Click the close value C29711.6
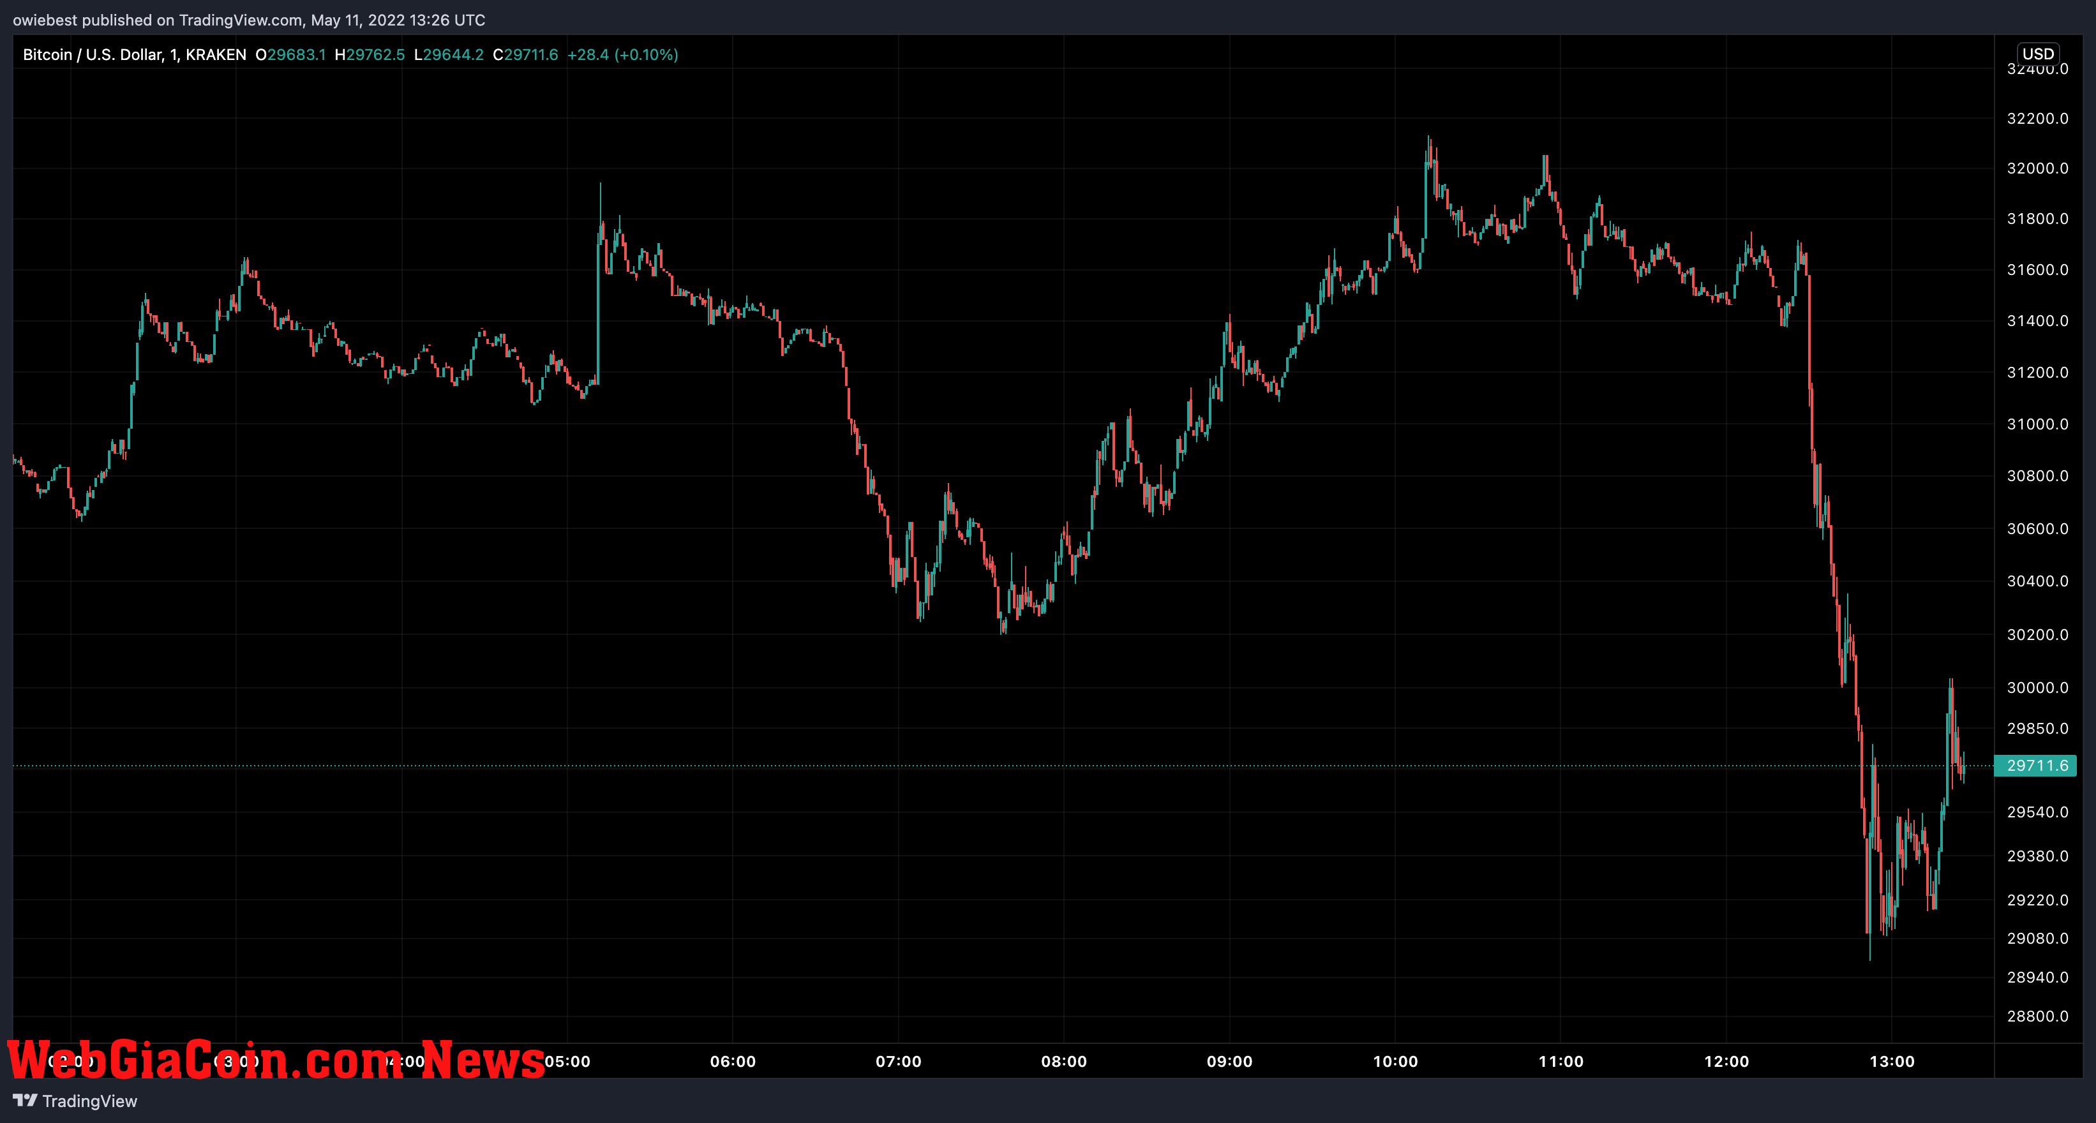 pos(526,54)
